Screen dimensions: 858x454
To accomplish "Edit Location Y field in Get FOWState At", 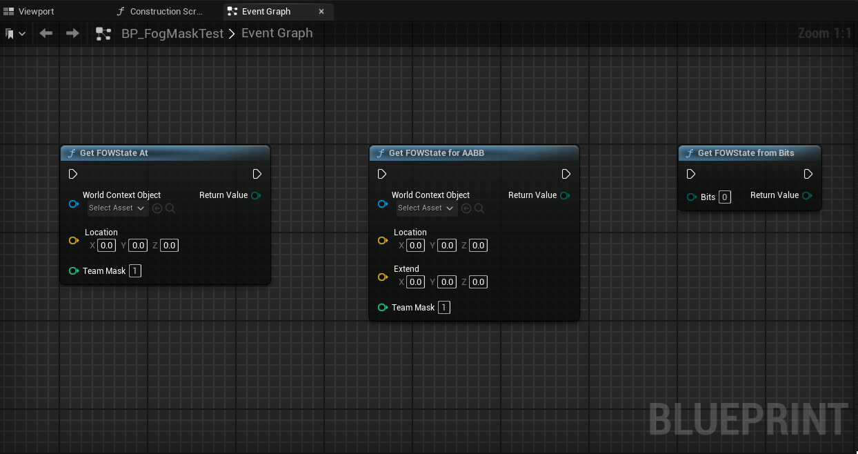I will point(138,245).
